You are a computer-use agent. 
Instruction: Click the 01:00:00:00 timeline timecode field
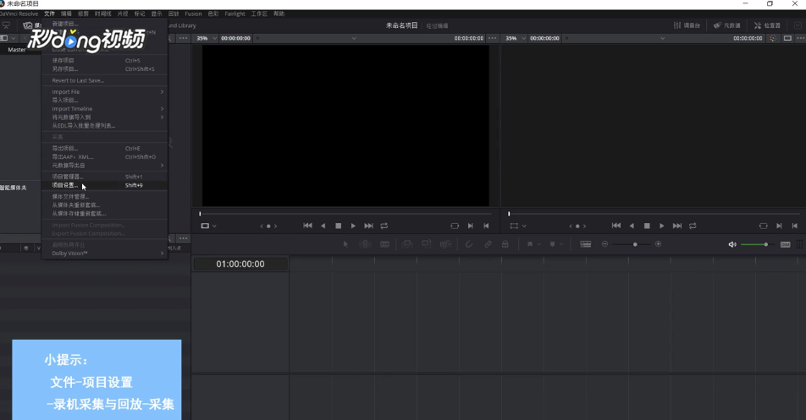click(x=240, y=265)
